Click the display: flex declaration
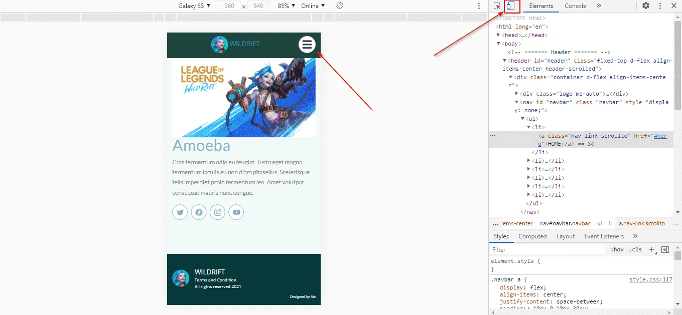The width and height of the screenshot is (682, 315). [x=522, y=287]
